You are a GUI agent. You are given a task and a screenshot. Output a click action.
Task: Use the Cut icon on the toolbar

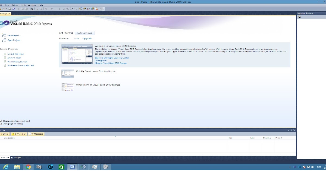pos(18,9)
